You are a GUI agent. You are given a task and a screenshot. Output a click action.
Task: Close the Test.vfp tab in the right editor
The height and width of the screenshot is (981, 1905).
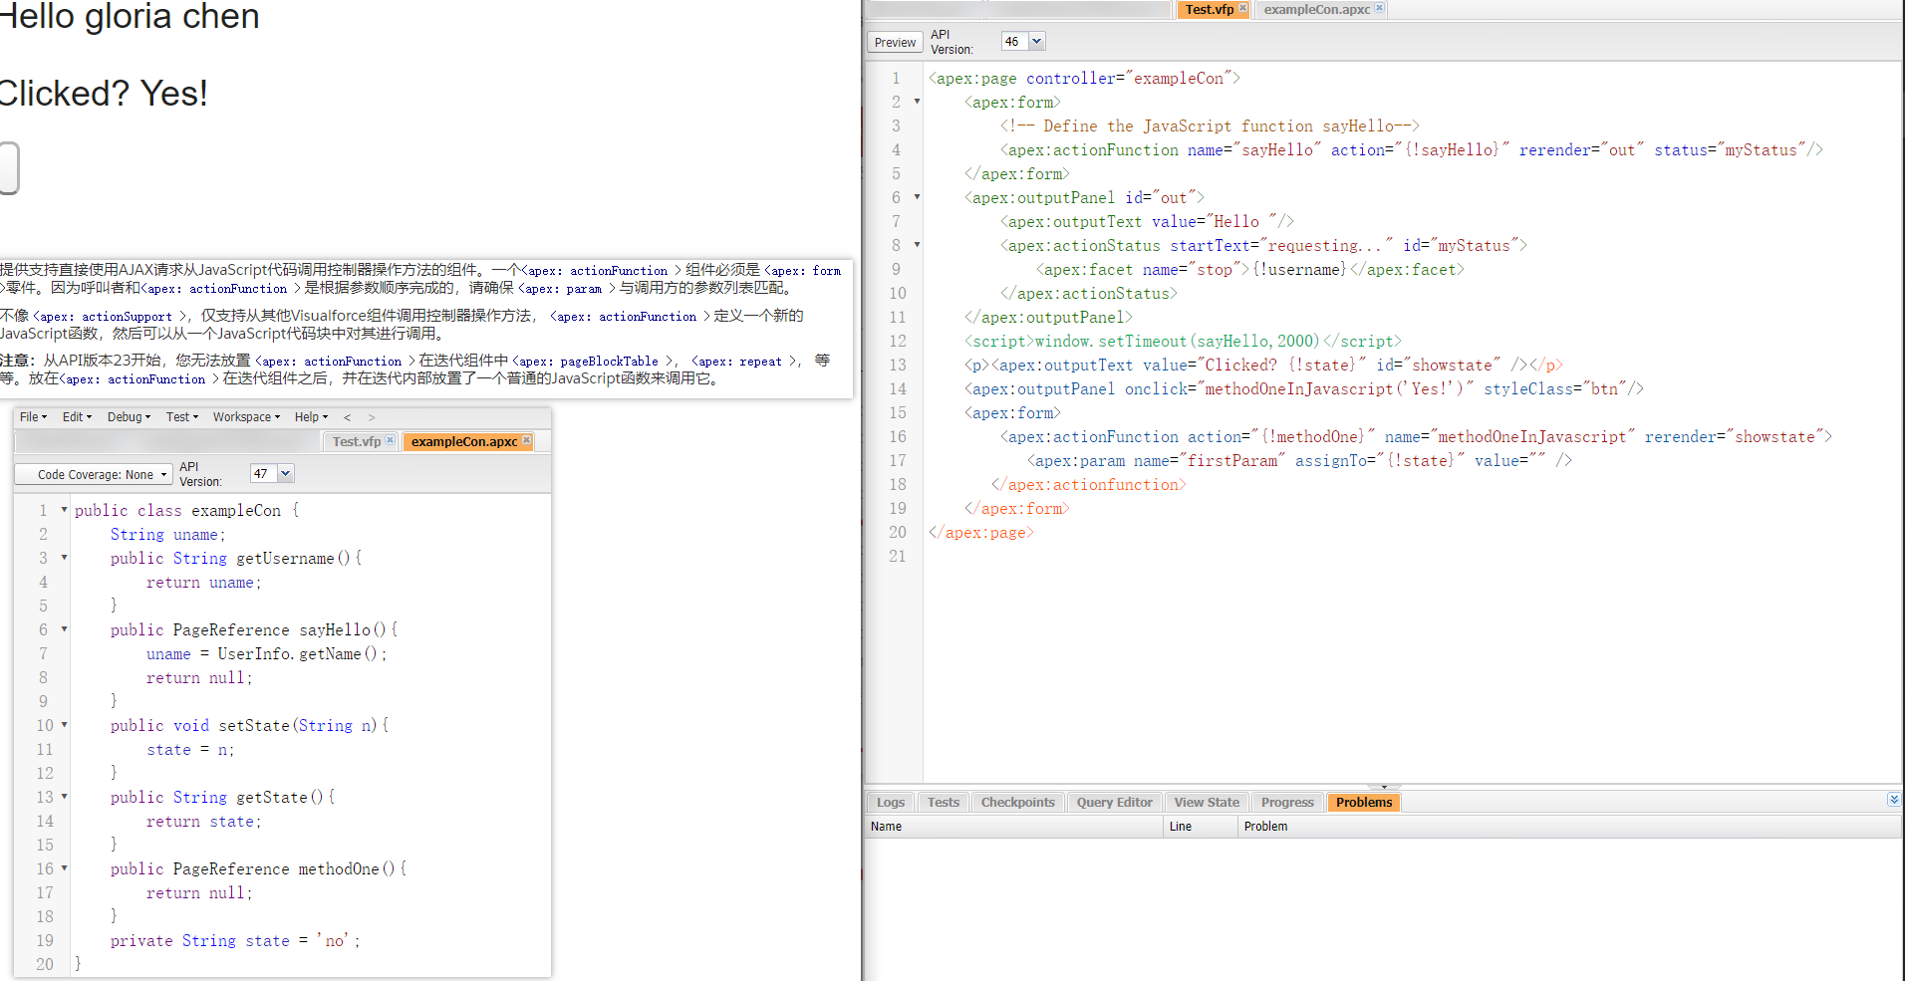[1242, 8]
